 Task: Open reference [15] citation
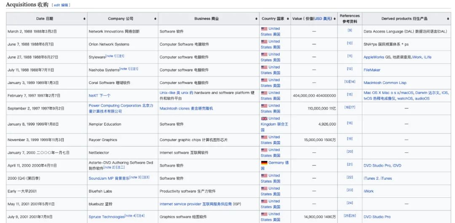350,94
